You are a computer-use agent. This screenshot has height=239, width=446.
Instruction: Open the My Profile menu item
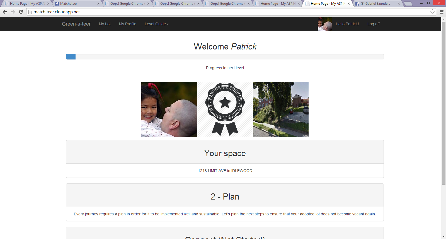(x=128, y=24)
